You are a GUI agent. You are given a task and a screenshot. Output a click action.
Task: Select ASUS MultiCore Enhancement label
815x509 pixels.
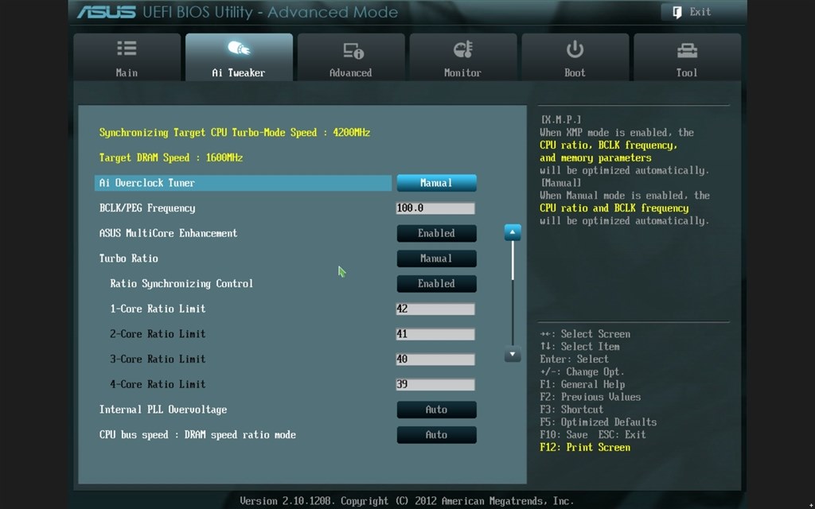168,233
